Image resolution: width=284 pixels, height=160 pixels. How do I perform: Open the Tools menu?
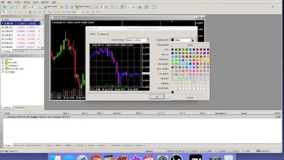point(35,2)
